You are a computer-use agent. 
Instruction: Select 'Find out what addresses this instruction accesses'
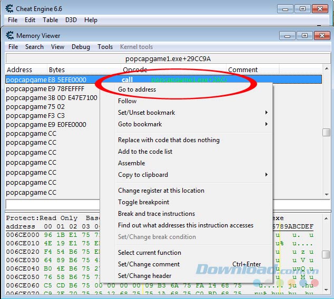pos(185,225)
